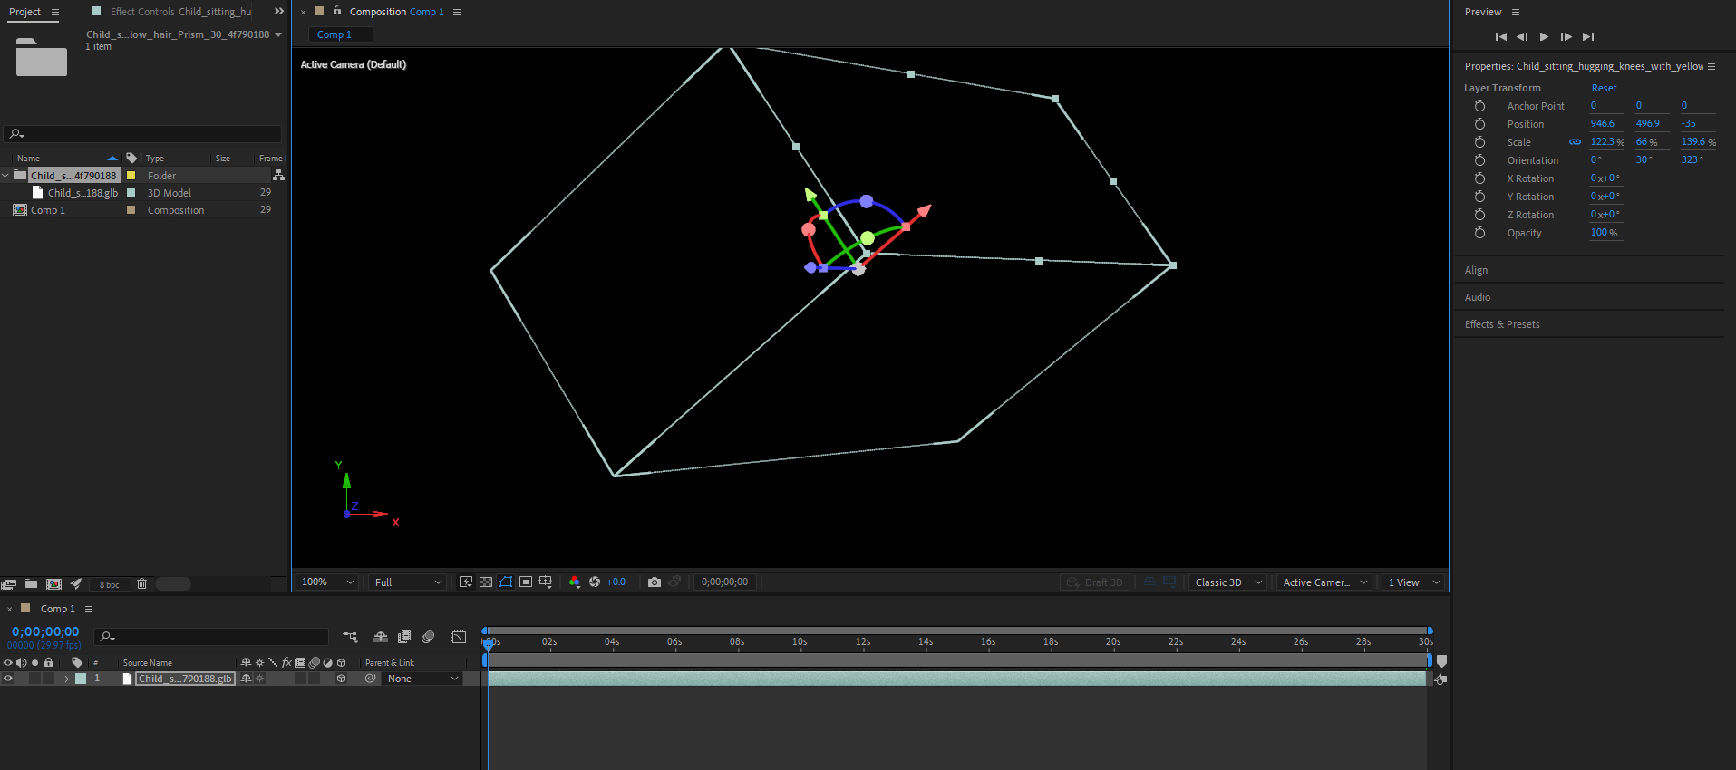Toggle the transparency grid in viewer
1736x770 pixels.
click(x=486, y=582)
